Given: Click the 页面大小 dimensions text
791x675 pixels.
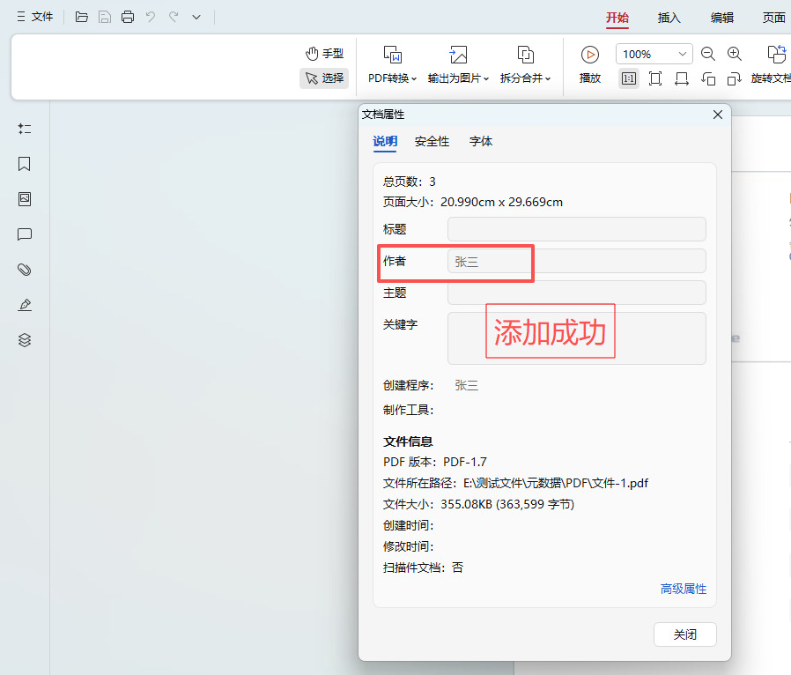Looking at the screenshot, I should coord(473,202).
